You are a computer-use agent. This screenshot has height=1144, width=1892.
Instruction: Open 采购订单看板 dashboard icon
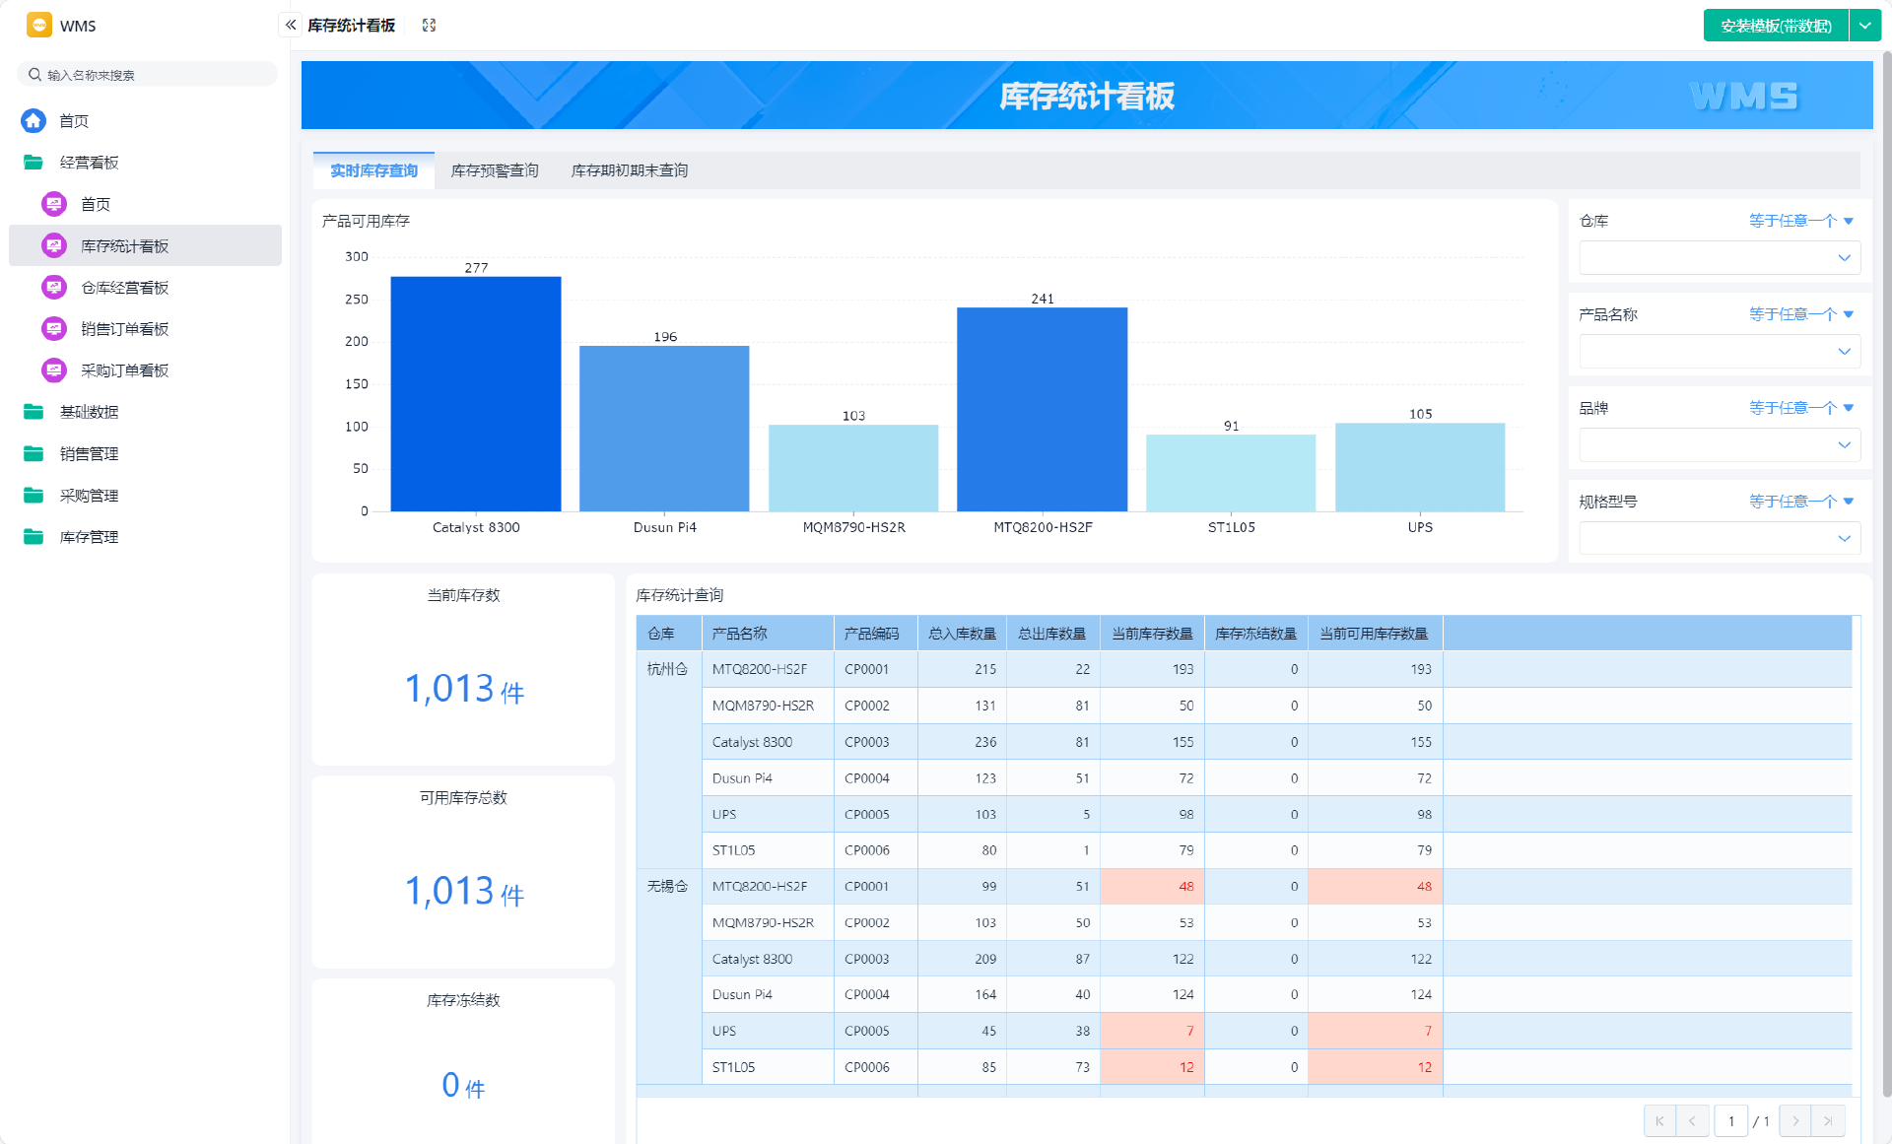tap(54, 370)
